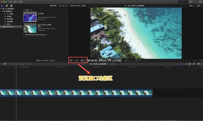Open the photos and audio sidebar
This screenshot has width=203, height=121.
tap(7, 6)
